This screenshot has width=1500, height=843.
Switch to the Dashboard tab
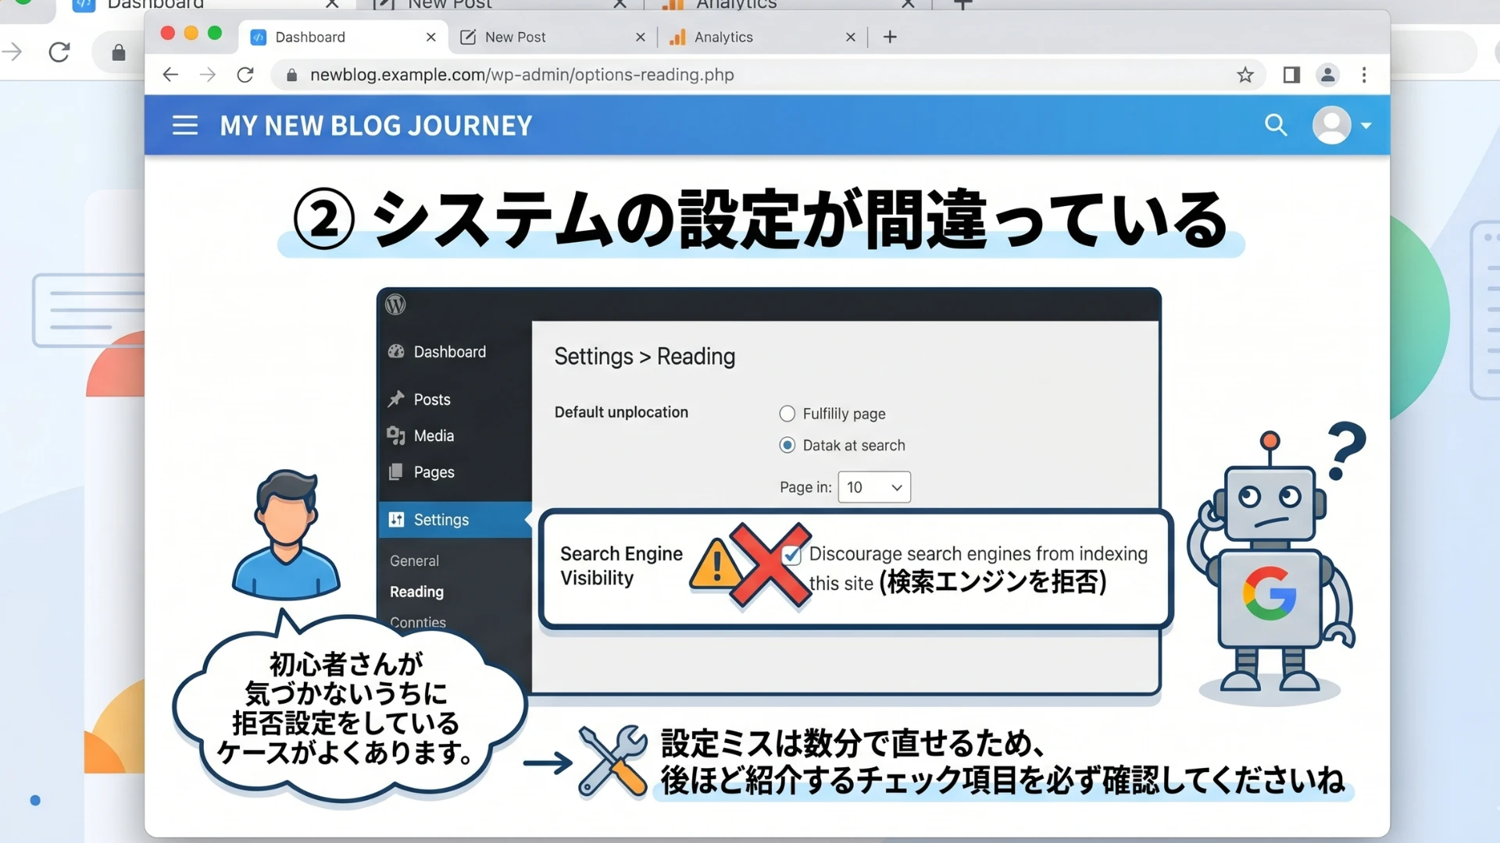(342, 37)
